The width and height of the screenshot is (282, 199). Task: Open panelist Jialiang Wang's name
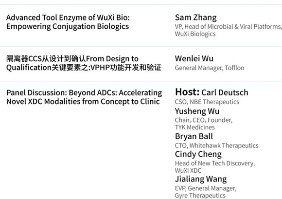coord(201,179)
